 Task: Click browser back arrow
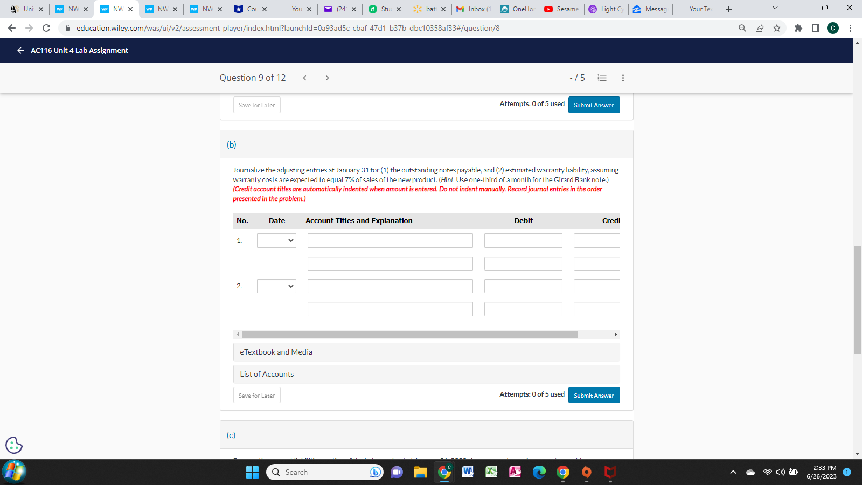coord(12,28)
